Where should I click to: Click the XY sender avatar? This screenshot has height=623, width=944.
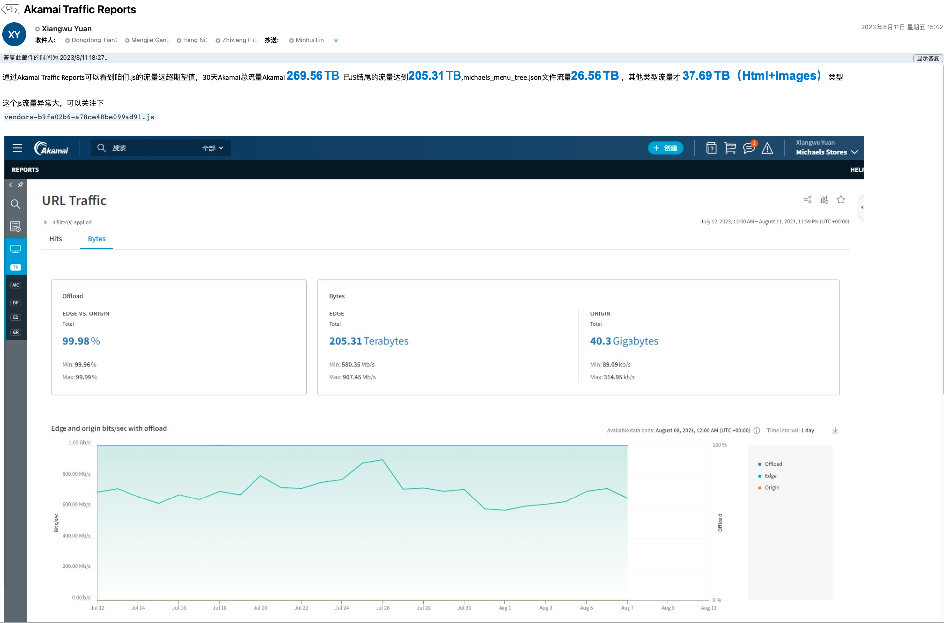[14, 34]
